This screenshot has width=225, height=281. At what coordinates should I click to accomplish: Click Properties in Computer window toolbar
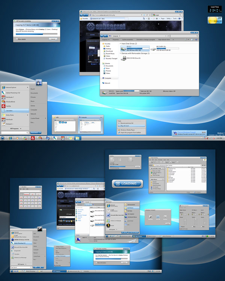click(115, 39)
